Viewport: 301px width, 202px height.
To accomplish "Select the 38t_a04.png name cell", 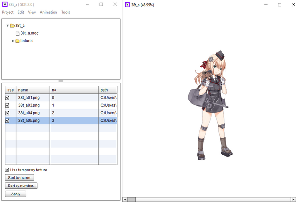I will coord(33,113).
